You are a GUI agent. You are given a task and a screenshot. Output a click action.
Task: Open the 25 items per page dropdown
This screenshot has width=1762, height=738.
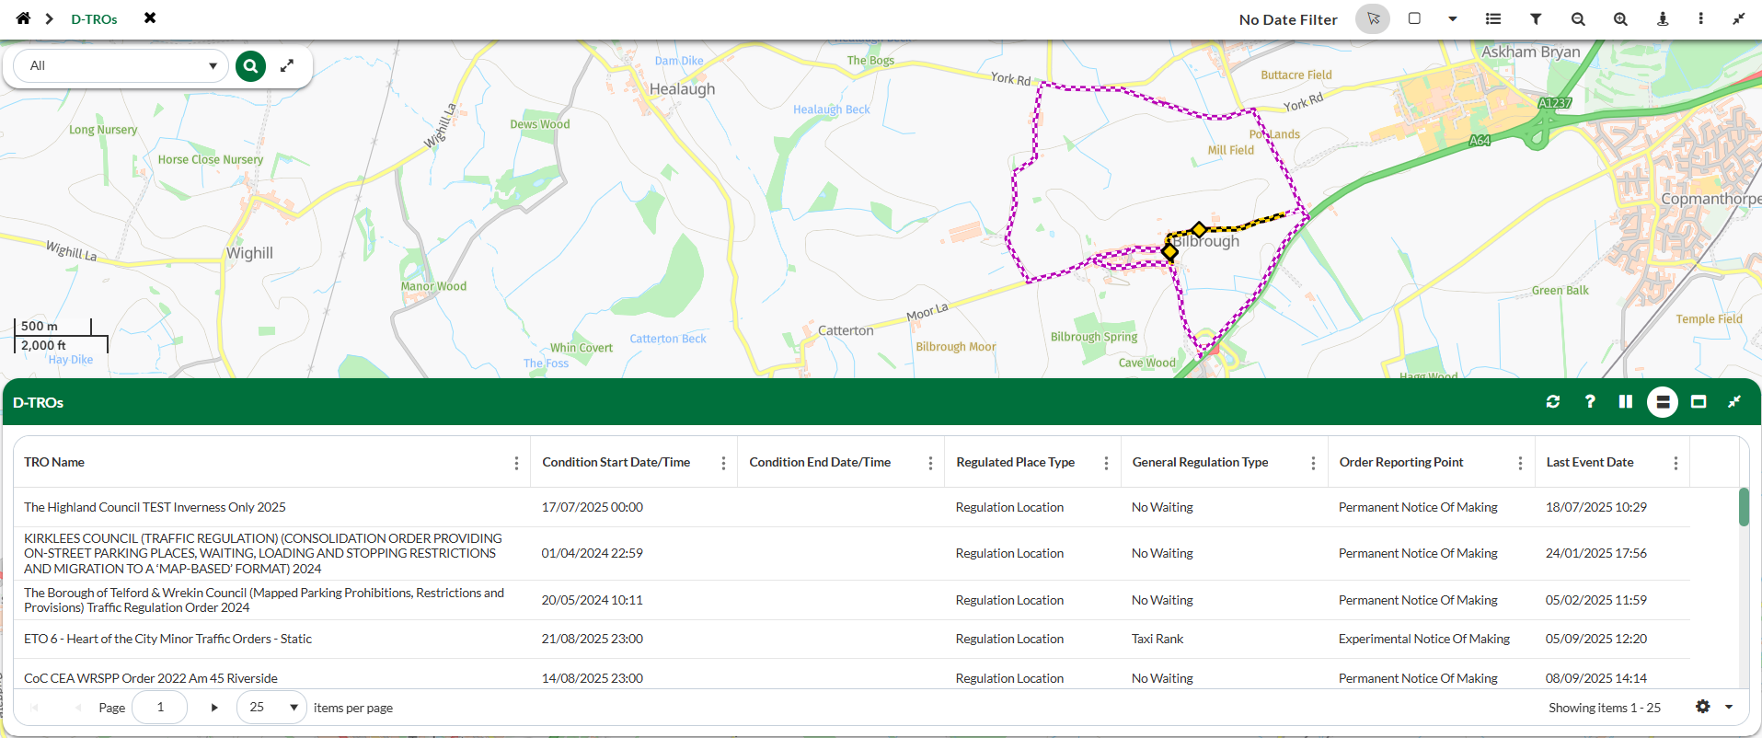(271, 708)
